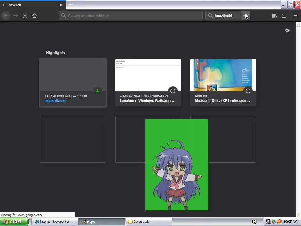Open the Windows Start menu
This screenshot has height=226, width=301.
(x=14, y=222)
